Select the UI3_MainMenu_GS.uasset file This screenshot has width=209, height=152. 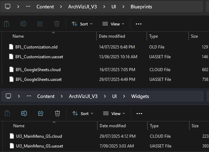coord(39,146)
